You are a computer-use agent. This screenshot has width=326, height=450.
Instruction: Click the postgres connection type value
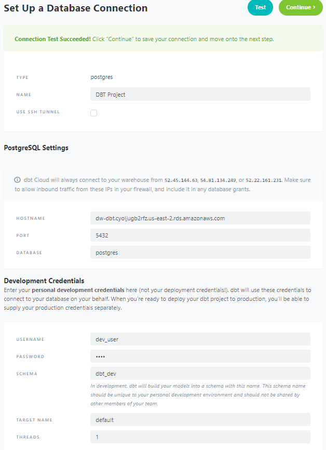click(x=102, y=77)
